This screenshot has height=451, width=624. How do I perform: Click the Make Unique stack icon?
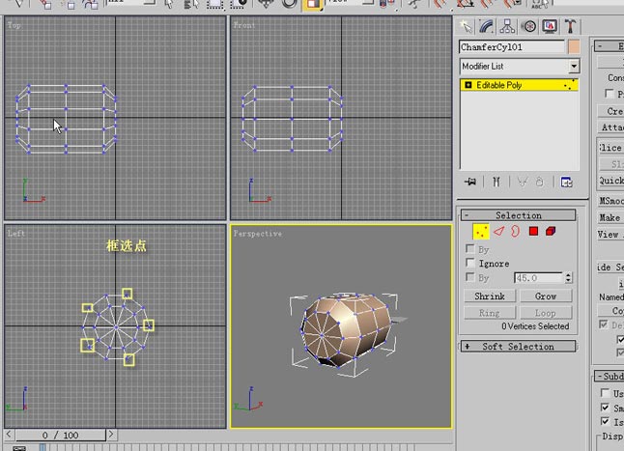[x=523, y=183]
